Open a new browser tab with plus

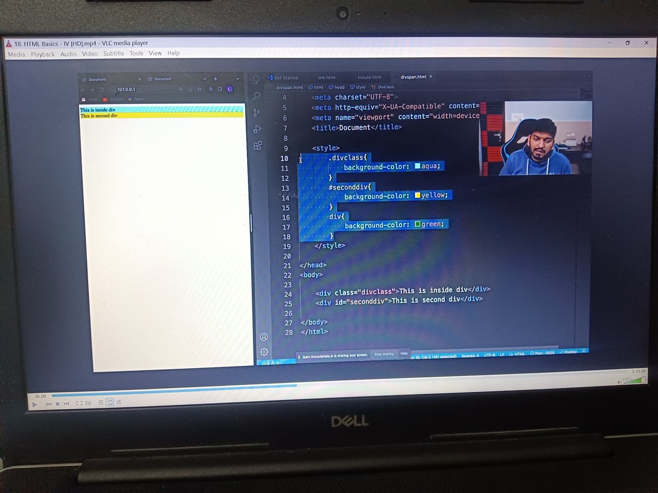[x=215, y=79]
